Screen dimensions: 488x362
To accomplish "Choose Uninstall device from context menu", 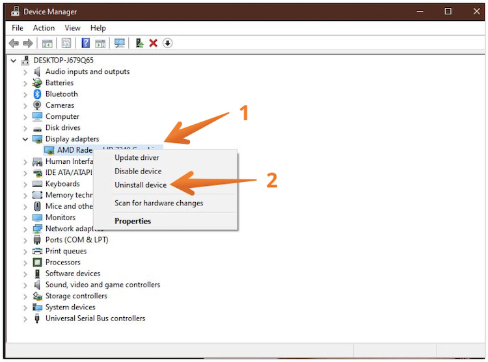I will click(x=141, y=185).
